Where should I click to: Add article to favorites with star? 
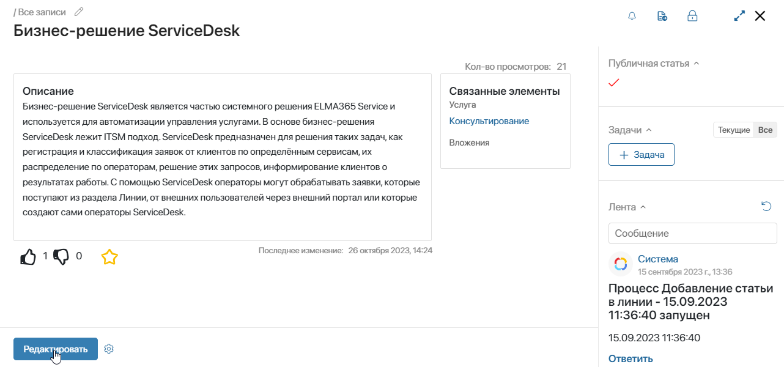[109, 257]
